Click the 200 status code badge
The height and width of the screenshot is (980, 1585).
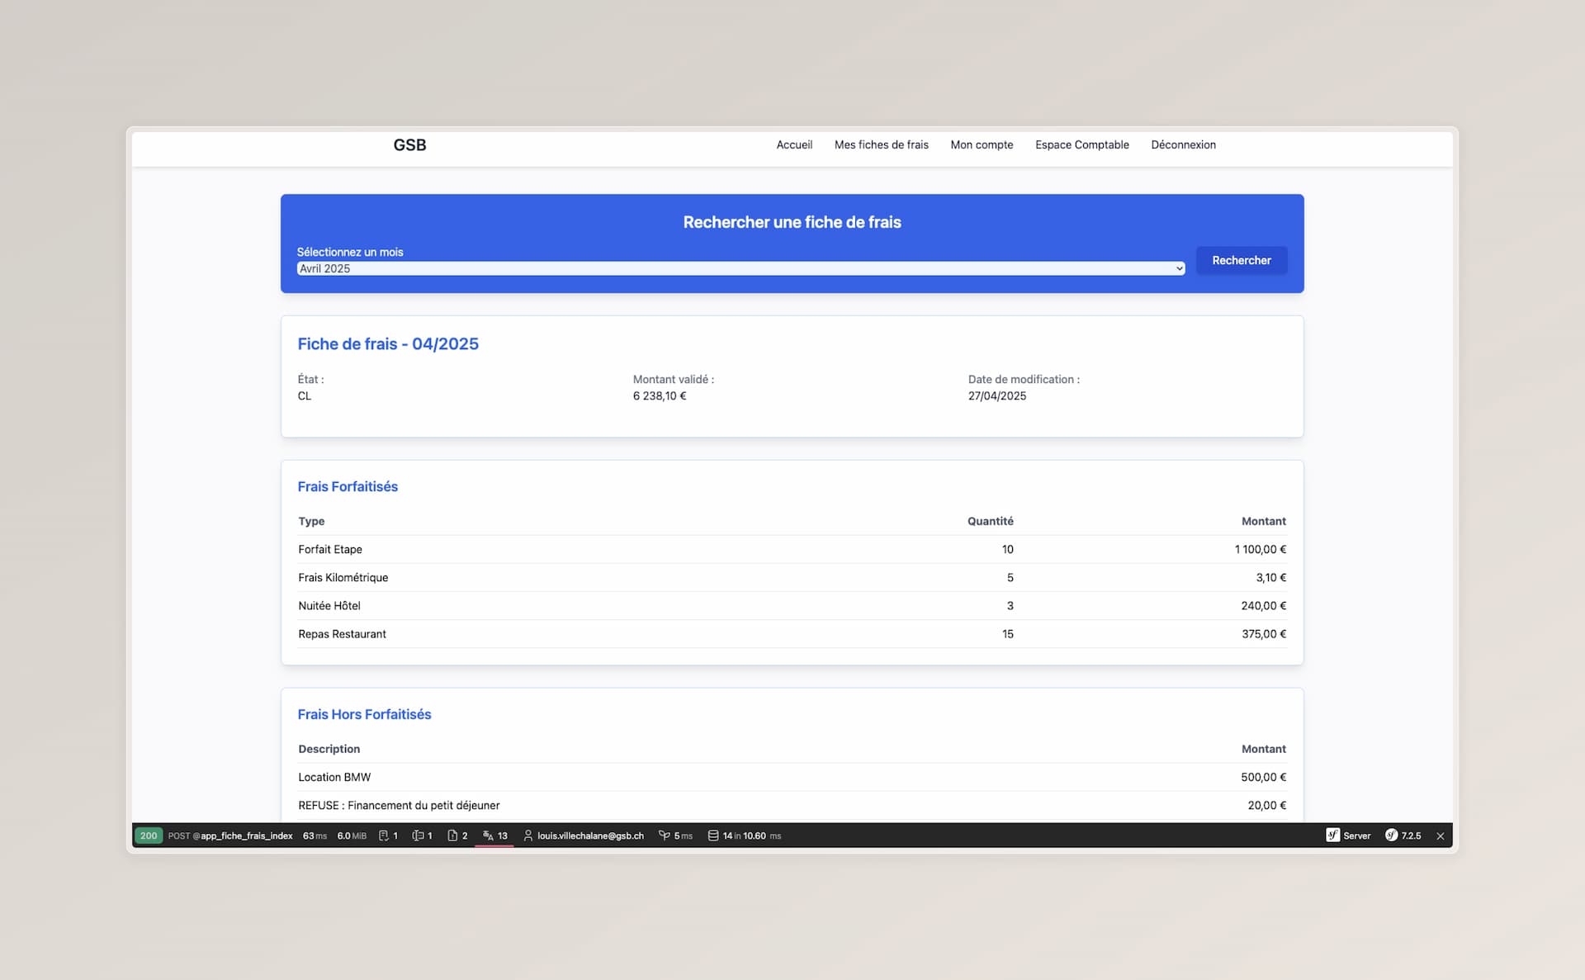(149, 836)
